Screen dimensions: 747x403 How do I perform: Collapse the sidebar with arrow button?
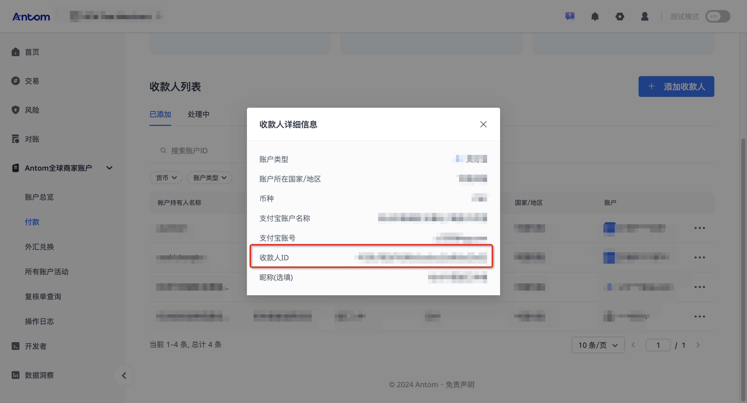pyautogui.click(x=124, y=376)
